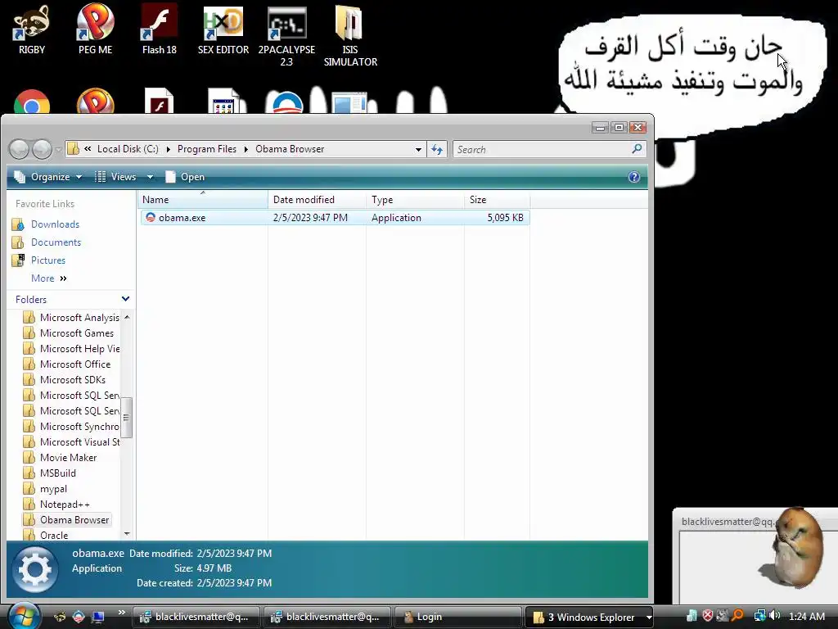Click the red X security tray icon
Screen dimensions: 838x629
(707, 616)
